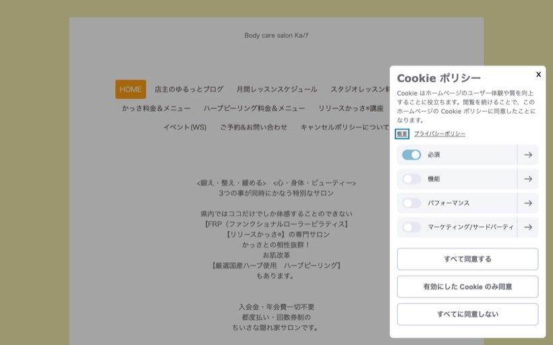Click the 3つの事が同時にかなう特別なサロン line
The image size is (553, 345).
tap(276, 193)
